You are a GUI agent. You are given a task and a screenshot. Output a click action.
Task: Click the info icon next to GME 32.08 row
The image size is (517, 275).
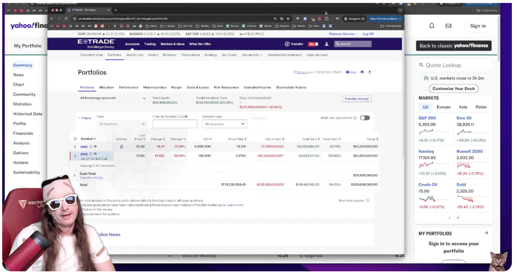pos(91,147)
